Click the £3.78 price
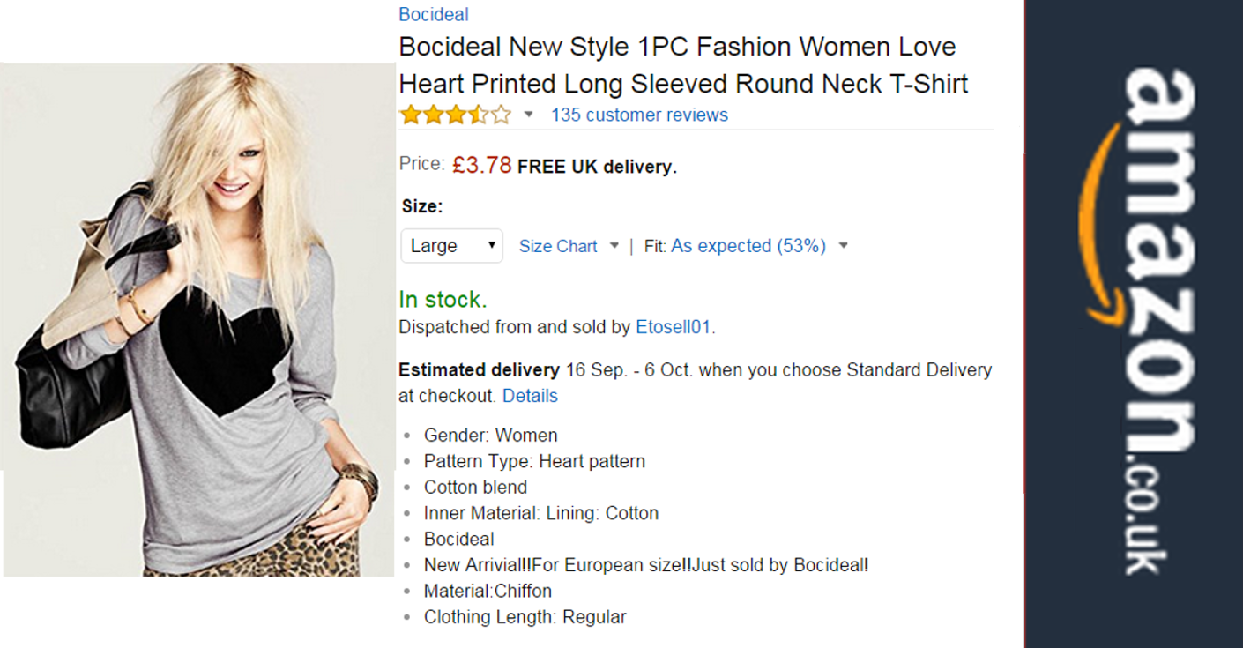The image size is (1243, 648). [x=481, y=165]
